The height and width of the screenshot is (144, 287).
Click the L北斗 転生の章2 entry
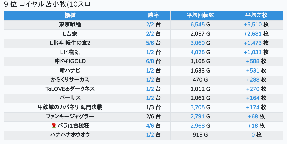70,43
